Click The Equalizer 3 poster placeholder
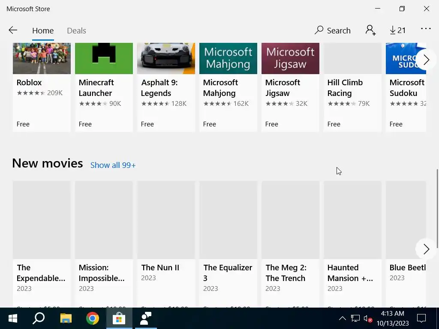This screenshot has height=329, width=439. (228, 220)
